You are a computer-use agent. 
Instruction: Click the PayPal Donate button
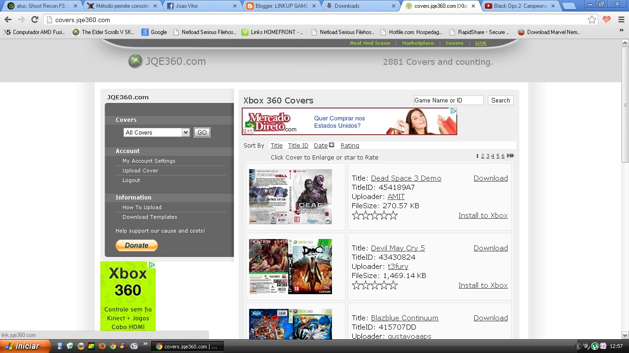pyautogui.click(x=137, y=245)
